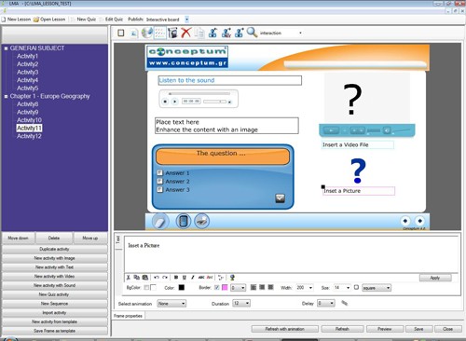This screenshot has height=341, width=466.
Task: Toggle underline formatting in text editor
Action: tap(185, 278)
